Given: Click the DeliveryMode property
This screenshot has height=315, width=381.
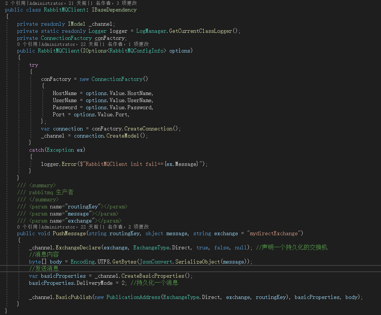Looking at the screenshot, I should click(94, 283).
